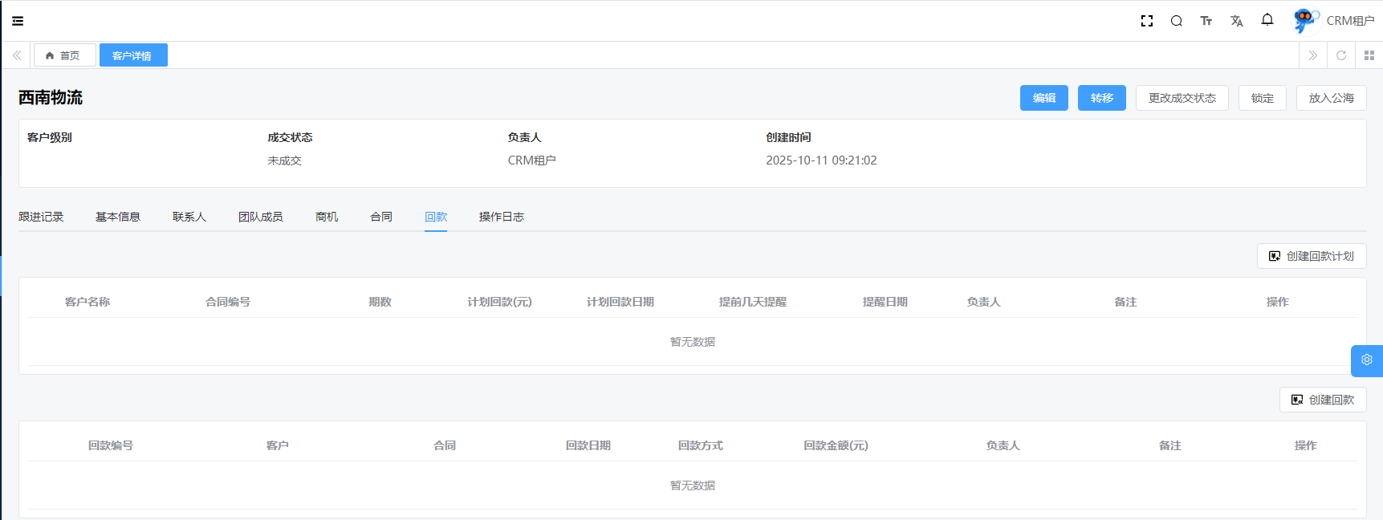
Task: Click the 放入公海 button
Action: click(1331, 98)
